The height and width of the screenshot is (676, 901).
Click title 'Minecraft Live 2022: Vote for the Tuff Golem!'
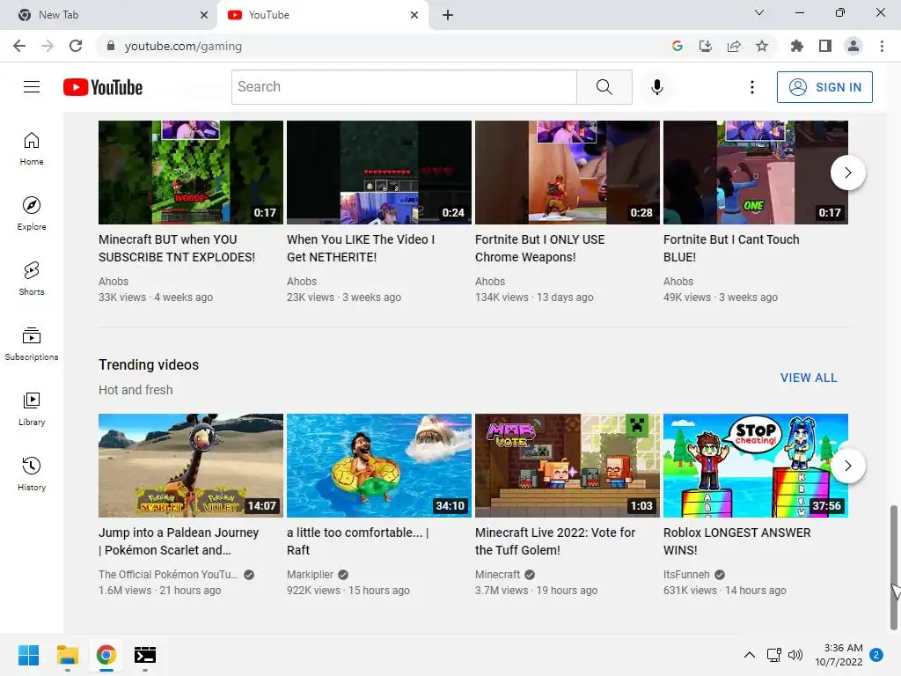pyautogui.click(x=555, y=541)
